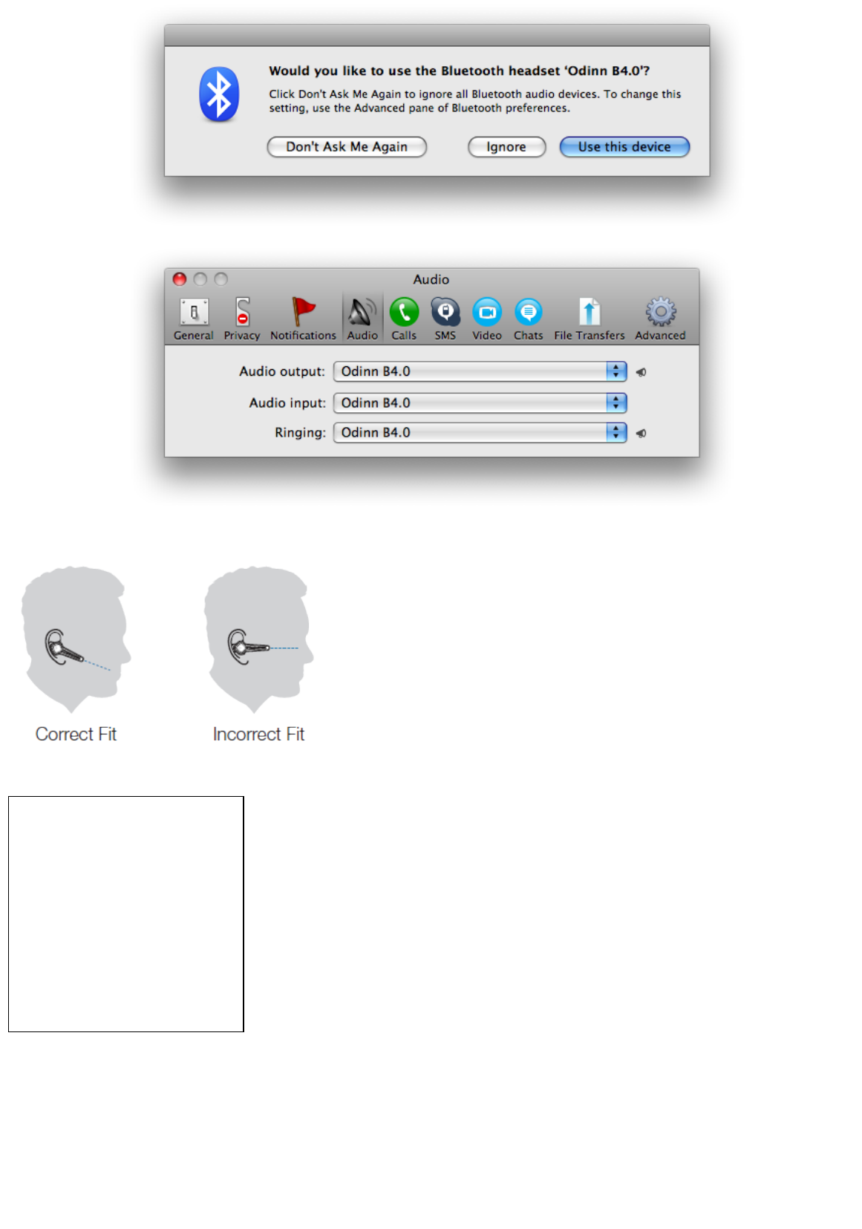Click Don't Ask Me Again button
Viewport: 862px width, 1229px height.
pyautogui.click(x=347, y=147)
